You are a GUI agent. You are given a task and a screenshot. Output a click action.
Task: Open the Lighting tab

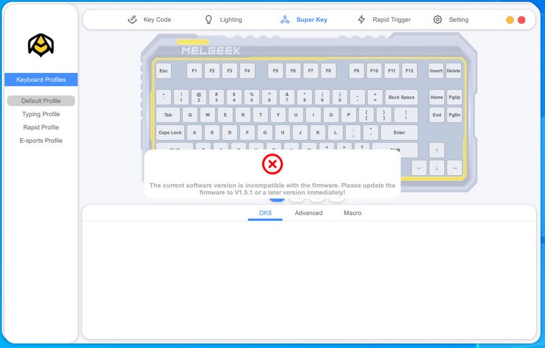(x=223, y=20)
